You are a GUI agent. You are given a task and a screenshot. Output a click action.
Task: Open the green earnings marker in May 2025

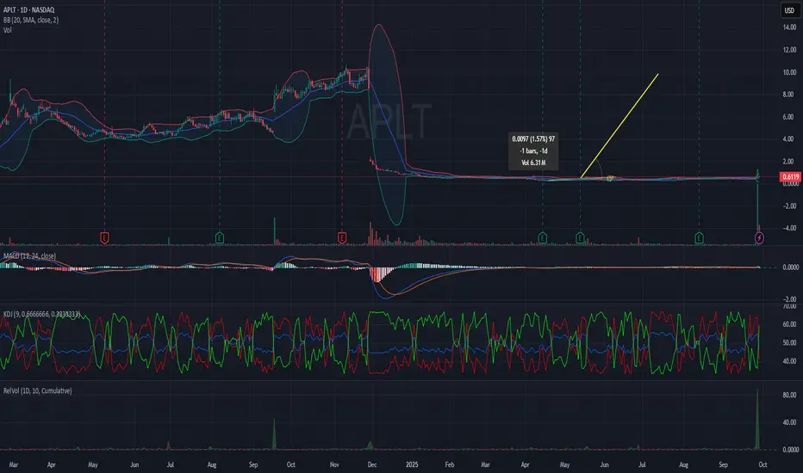(580, 237)
